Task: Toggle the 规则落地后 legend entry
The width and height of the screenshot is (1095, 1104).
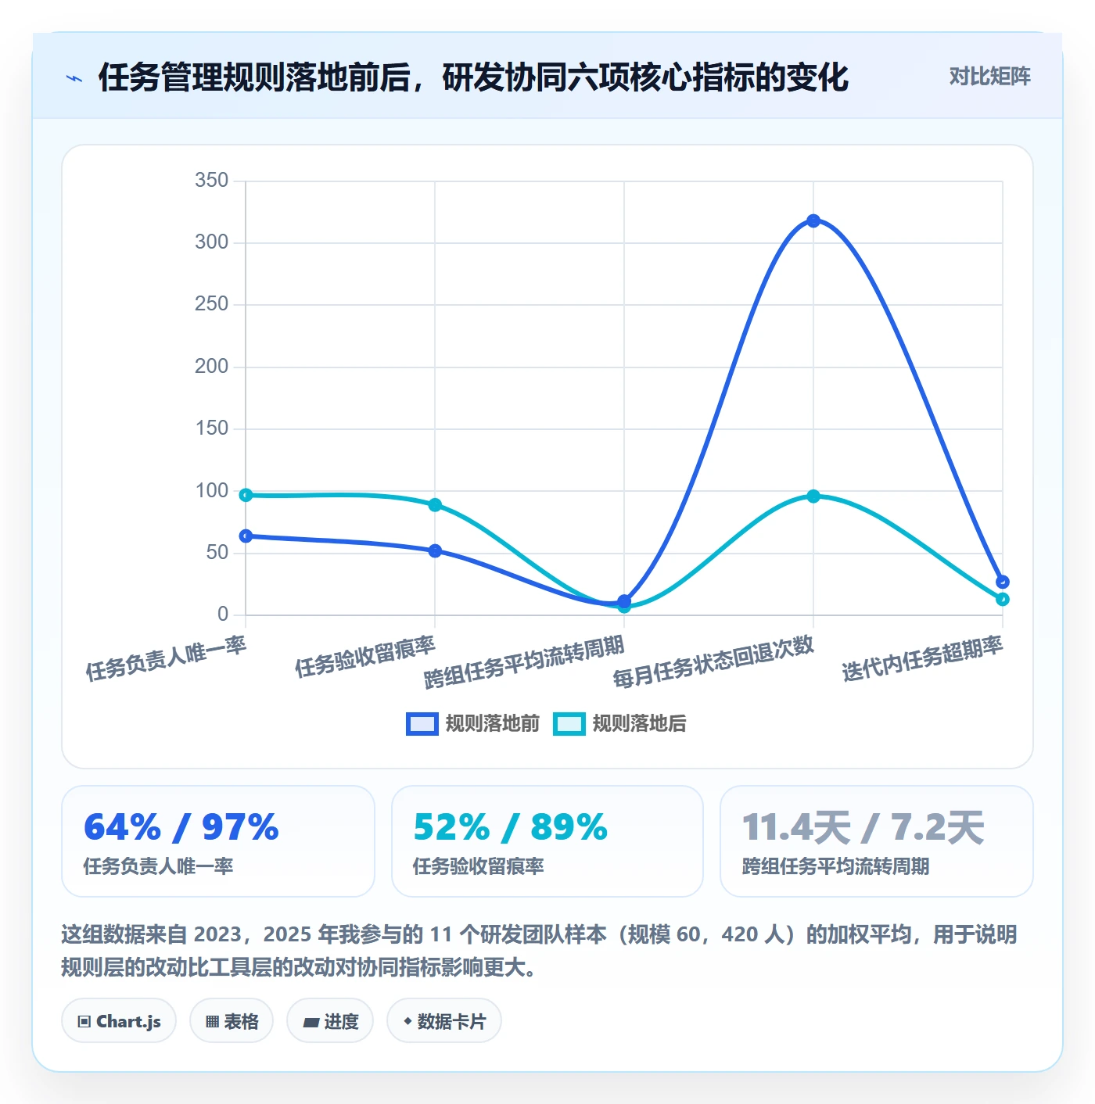Action: [x=619, y=724]
